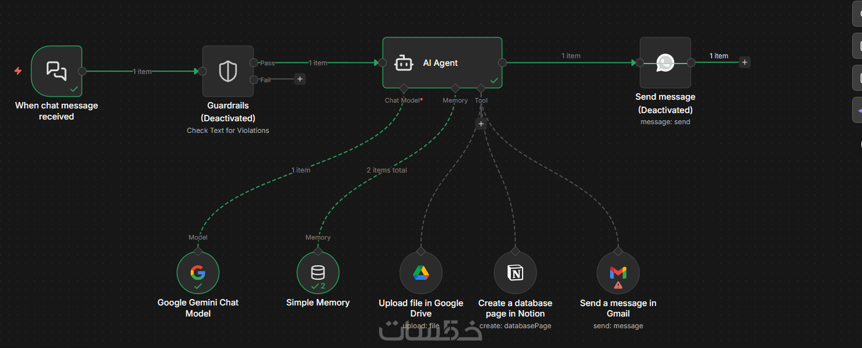Open the Notion database page node
This screenshot has width=862, height=348.
515,272
